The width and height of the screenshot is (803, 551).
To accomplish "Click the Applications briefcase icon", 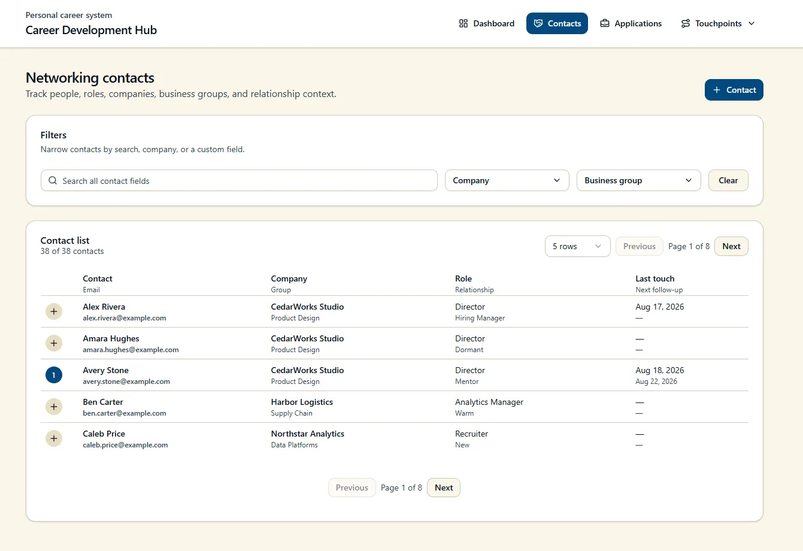I will (605, 23).
